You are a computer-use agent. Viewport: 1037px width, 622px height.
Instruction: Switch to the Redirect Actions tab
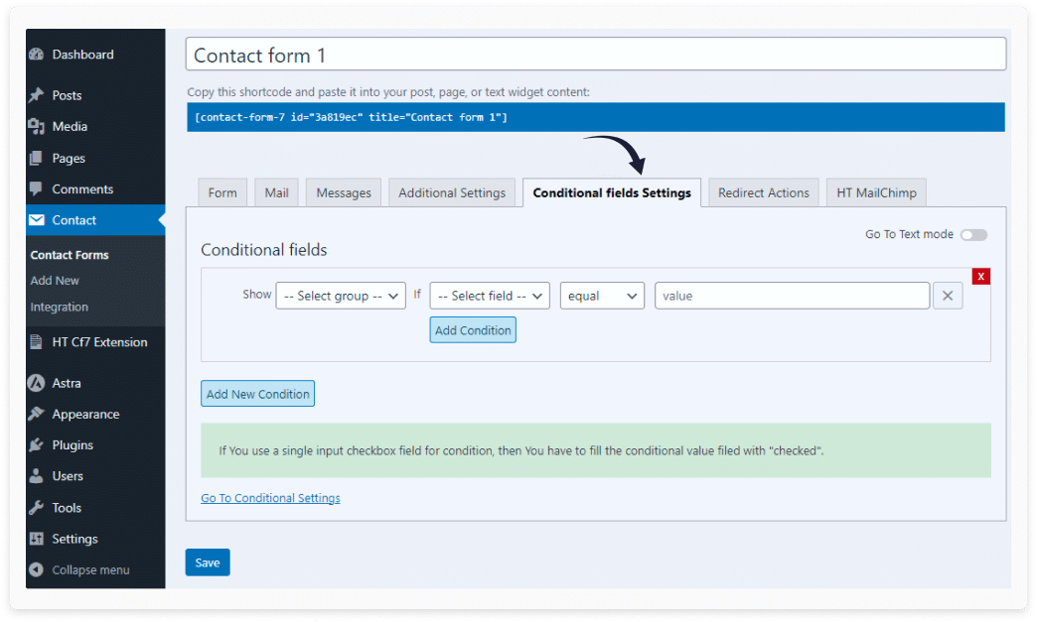point(763,193)
